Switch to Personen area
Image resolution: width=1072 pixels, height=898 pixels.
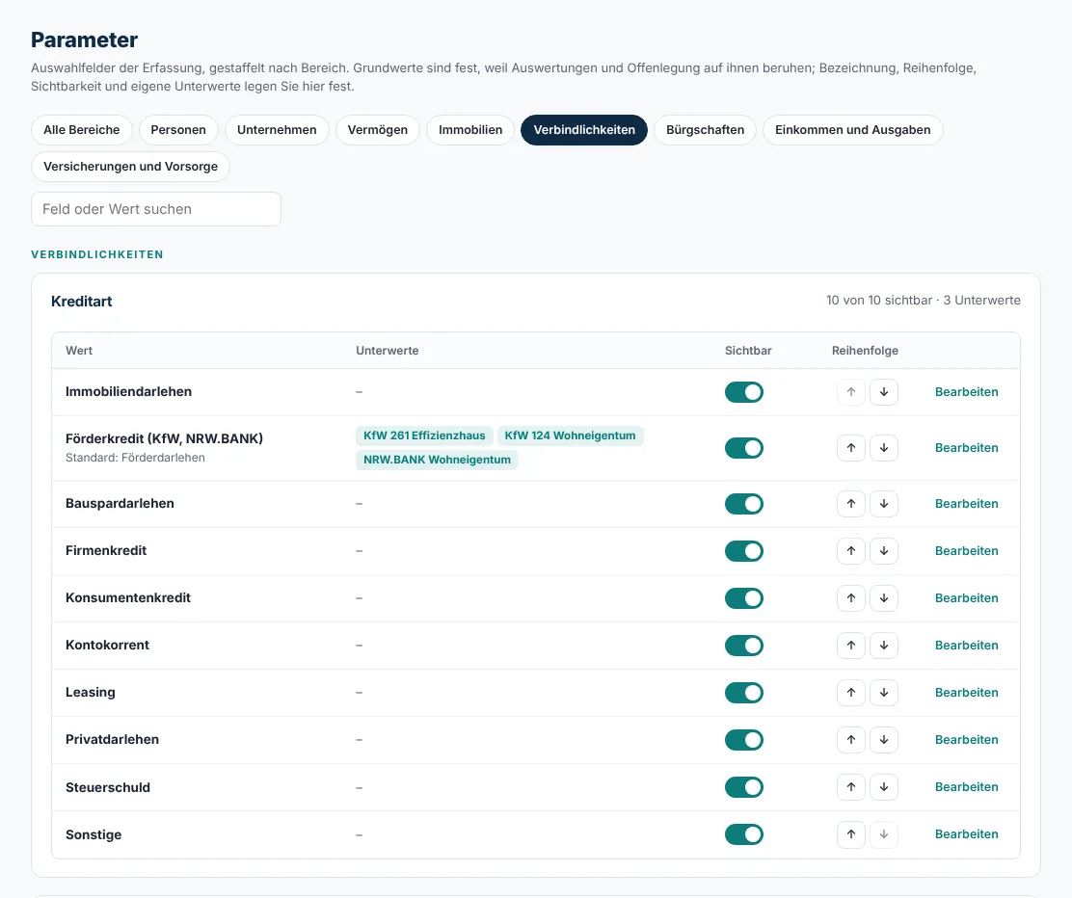pos(177,130)
